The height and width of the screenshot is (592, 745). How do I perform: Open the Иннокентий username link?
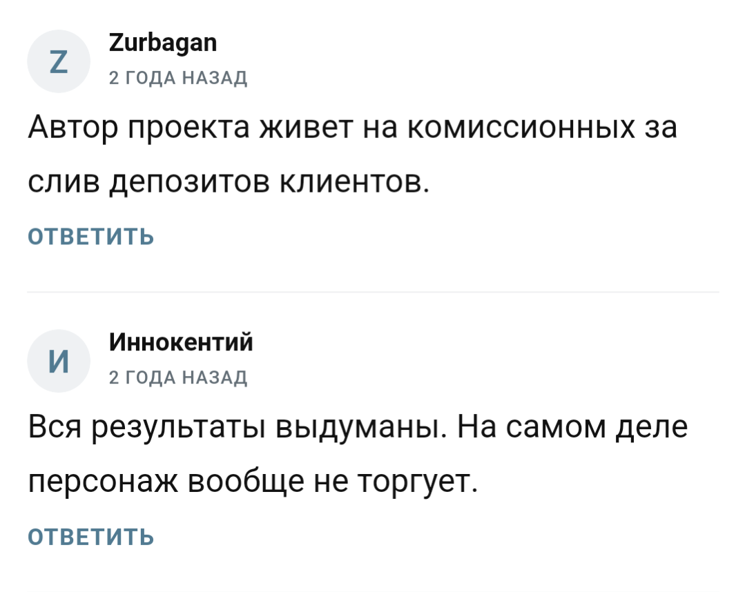pyautogui.click(x=181, y=342)
